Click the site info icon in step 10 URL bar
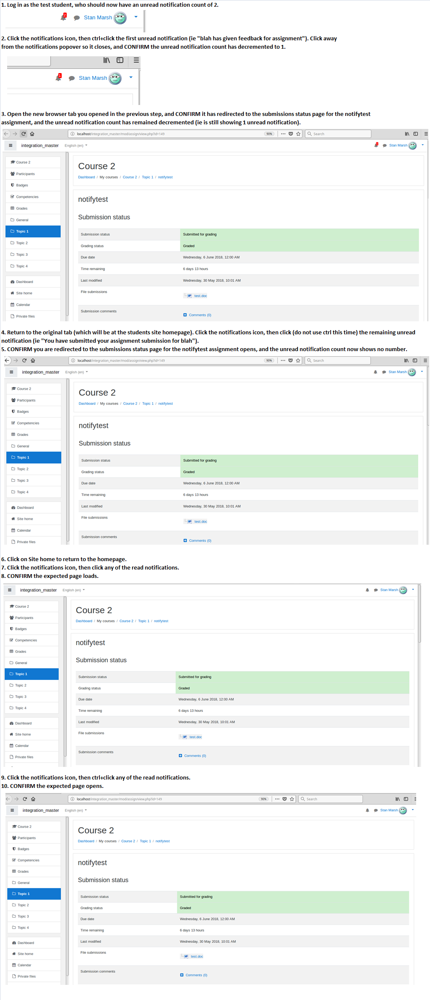Viewport: 430px width, 1000px height. 73,799
